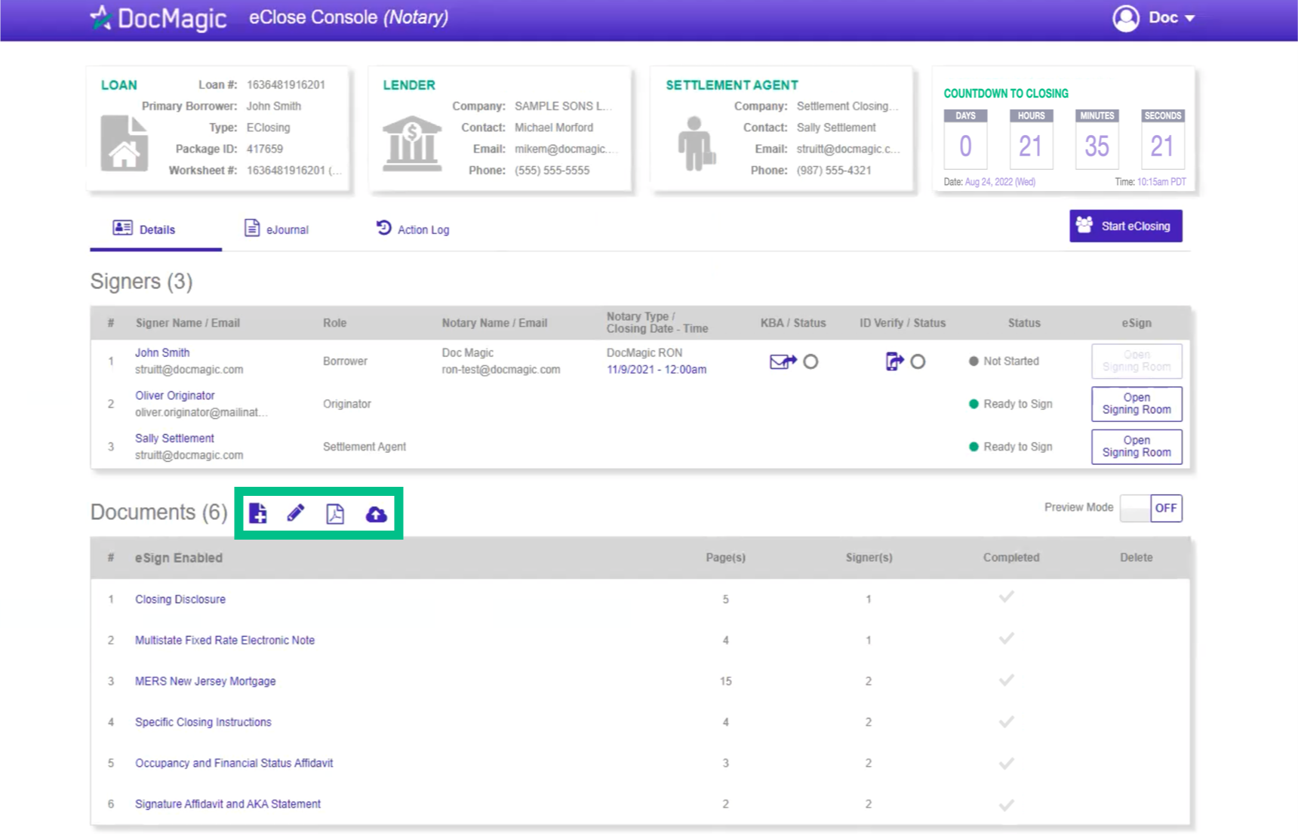Open the Closing Disclosure document
The image size is (1298, 834).
point(180,599)
